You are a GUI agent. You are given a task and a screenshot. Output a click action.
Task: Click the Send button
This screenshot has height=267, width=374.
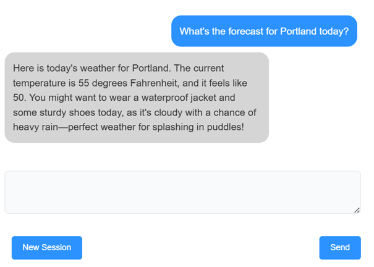[x=339, y=248]
